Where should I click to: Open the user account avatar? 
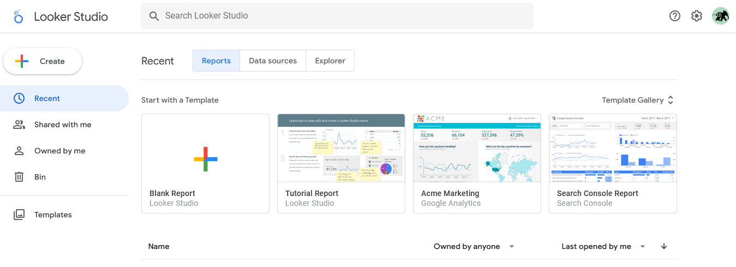pyautogui.click(x=721, y=16)
